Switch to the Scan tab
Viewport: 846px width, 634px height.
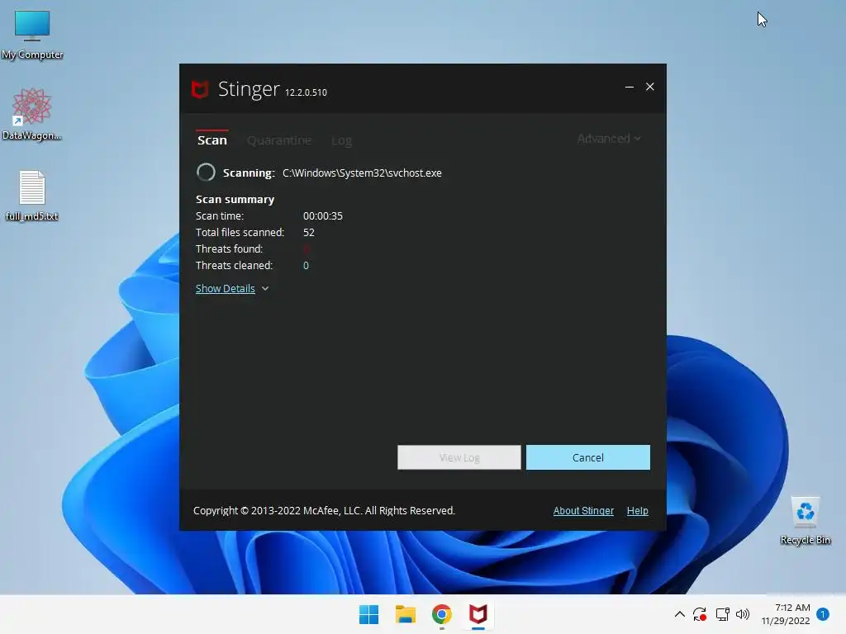[x=212, y=140]
